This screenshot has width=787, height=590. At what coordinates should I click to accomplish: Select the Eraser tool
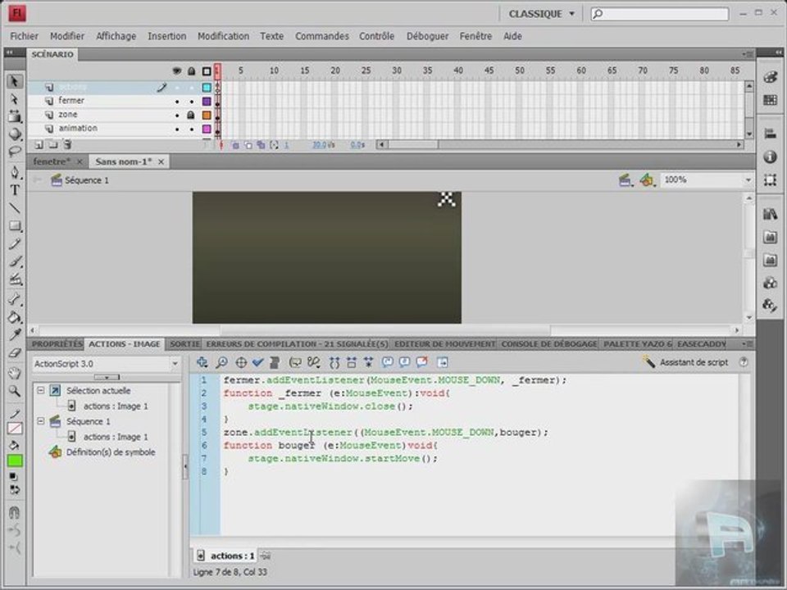pos(15,352)
